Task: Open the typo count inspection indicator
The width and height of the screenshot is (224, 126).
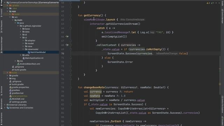Action: 212,3
